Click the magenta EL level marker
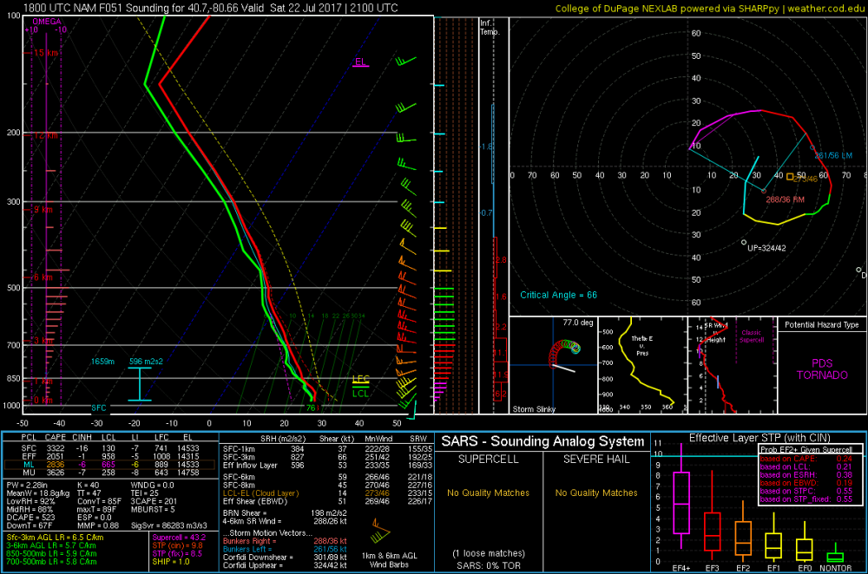The width and height of the screenshot is (868, 574). pyautogui.click(x=360, y=62)
